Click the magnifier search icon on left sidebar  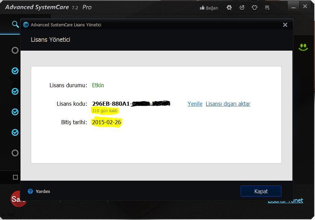[15, 24]
